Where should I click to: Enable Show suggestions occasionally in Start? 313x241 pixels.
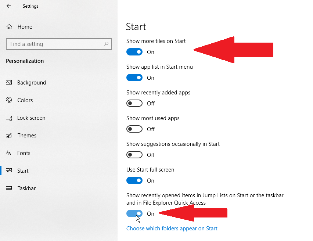(x=134, y=155)
